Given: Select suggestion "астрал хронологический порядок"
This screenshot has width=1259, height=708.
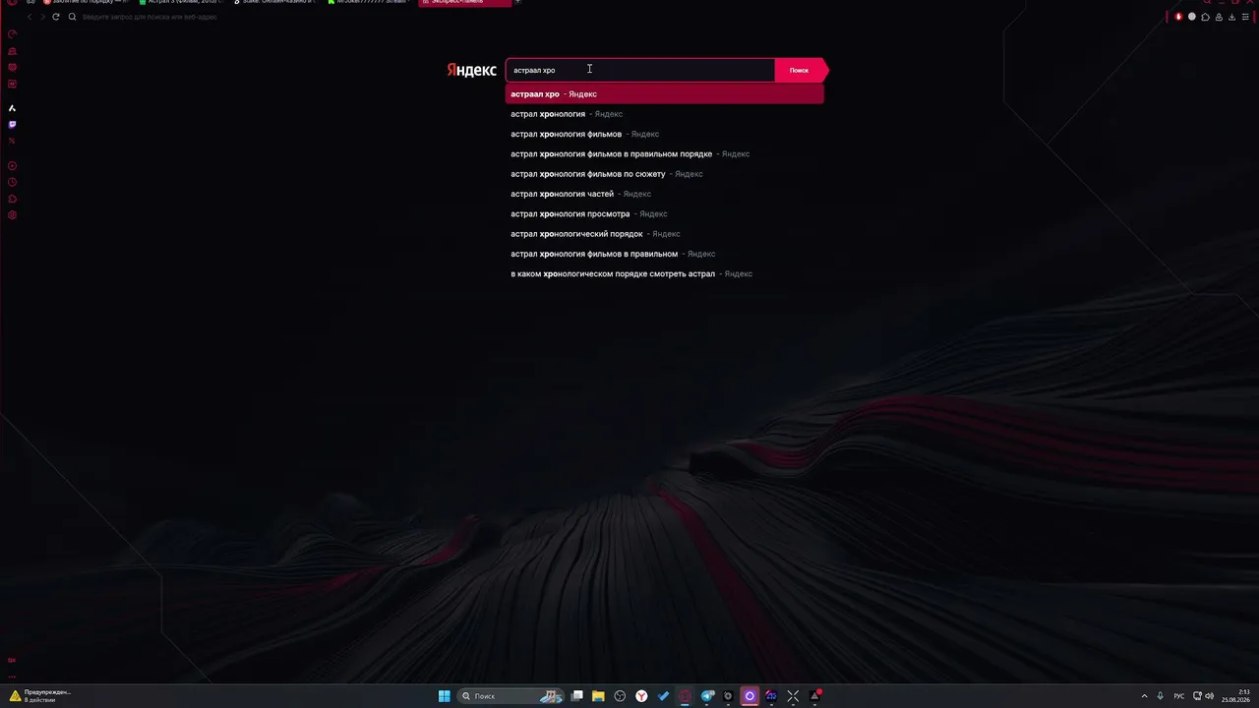Looking at the screenshot, I should [665, 234].
